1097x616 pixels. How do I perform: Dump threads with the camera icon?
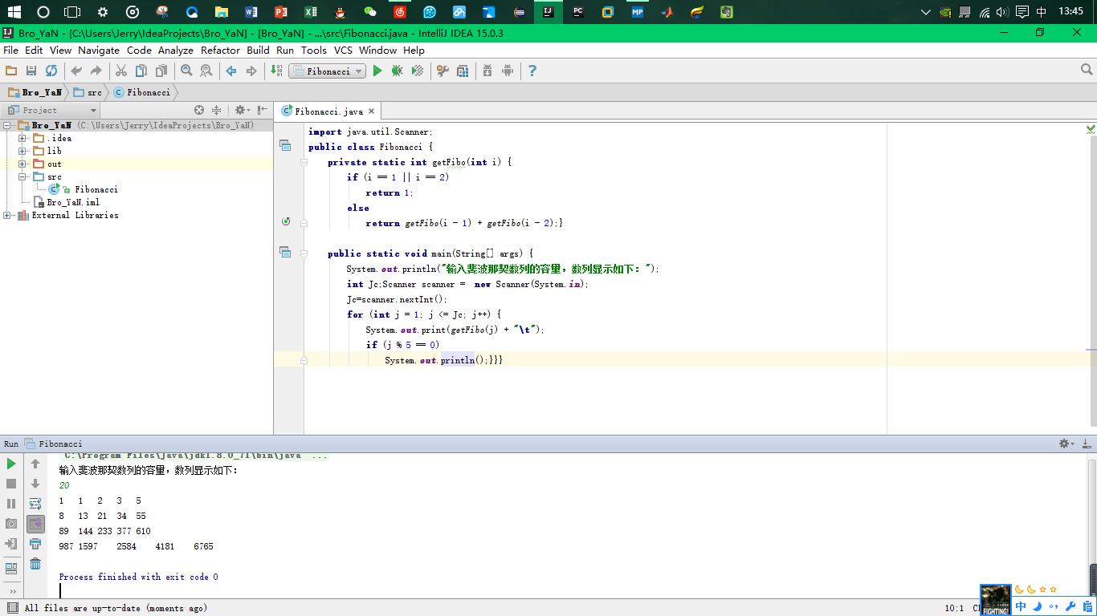[11, 524]
